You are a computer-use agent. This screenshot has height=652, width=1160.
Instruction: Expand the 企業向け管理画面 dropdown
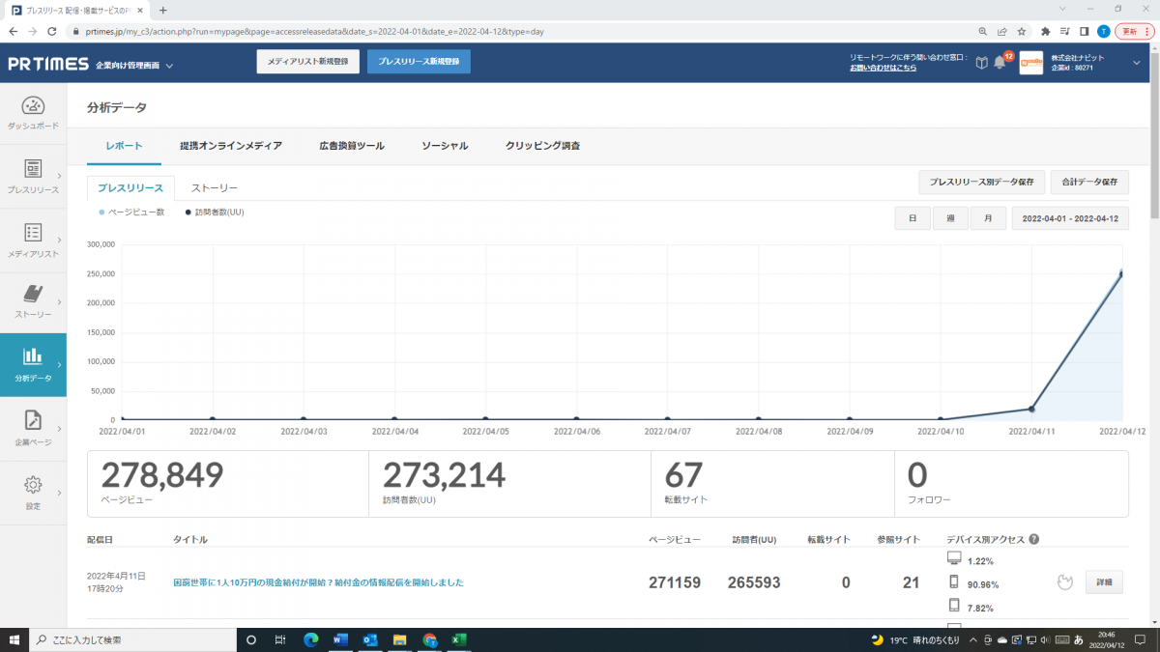pyautogui.click(x=169, y=66)
